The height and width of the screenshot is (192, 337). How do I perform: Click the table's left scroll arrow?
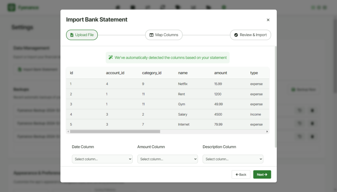pyautogui.click(x=68, y=132)
